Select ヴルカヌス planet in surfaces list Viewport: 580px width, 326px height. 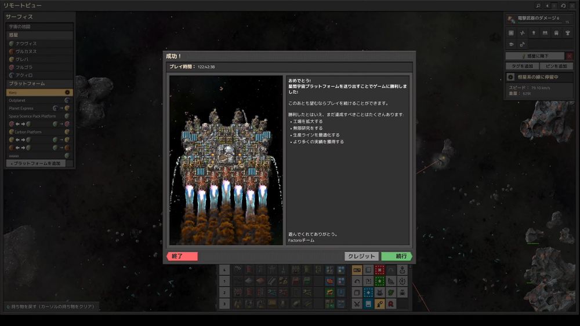[x=39, y=52]
